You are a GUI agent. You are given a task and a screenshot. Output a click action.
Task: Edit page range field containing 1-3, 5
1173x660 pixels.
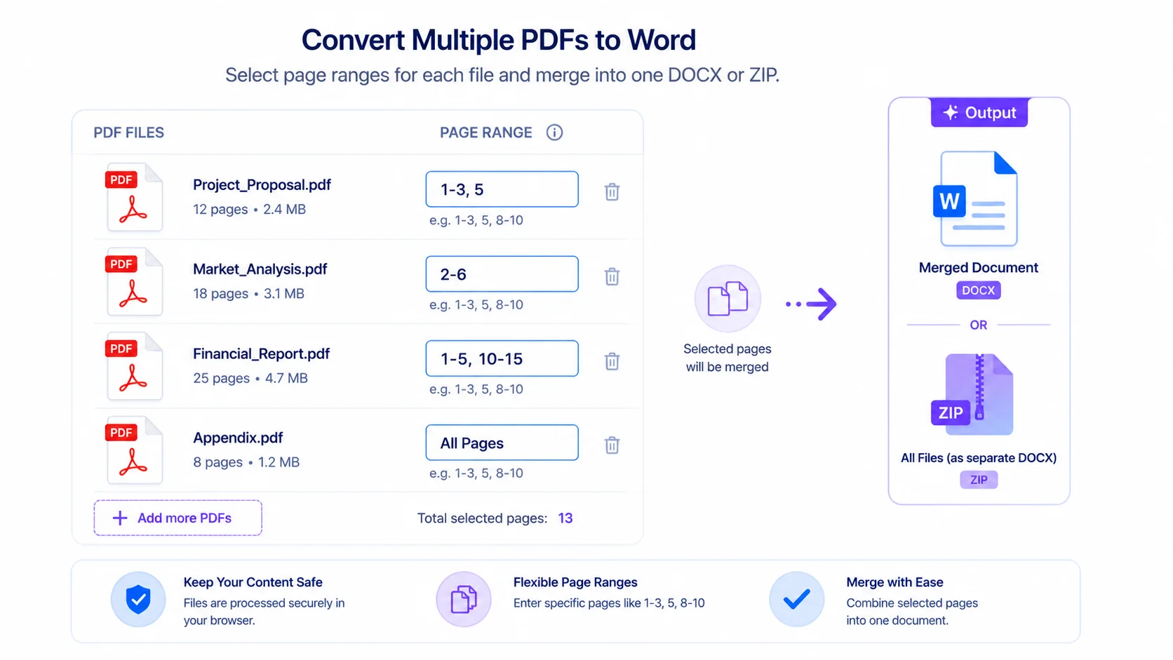[x=502, y=189]
